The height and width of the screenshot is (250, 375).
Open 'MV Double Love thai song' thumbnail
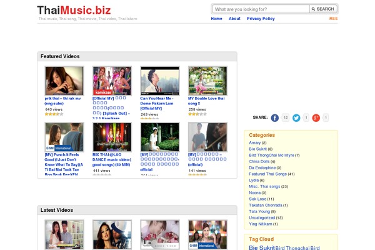[x=207, y=81]
